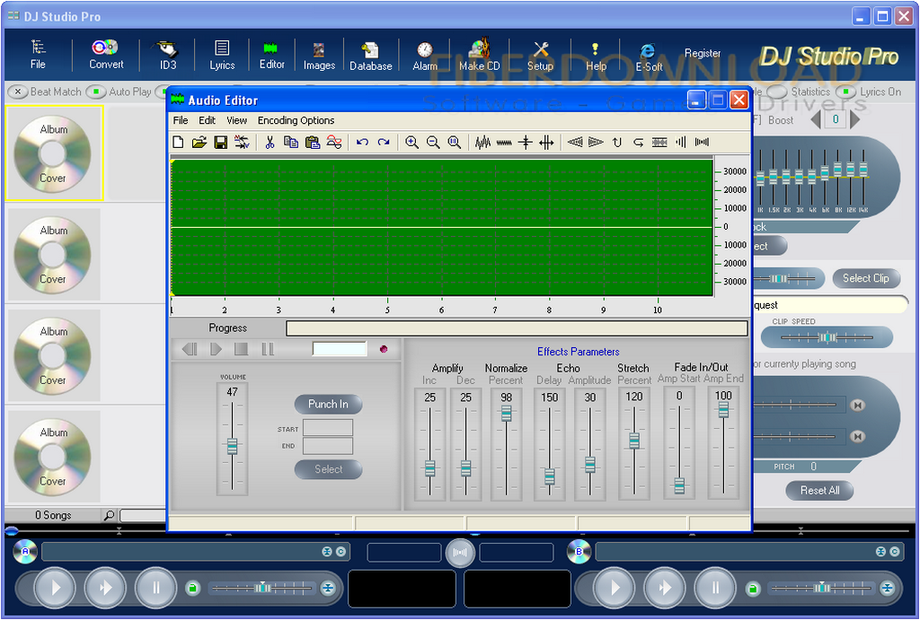Open the Make CD tool
This screenshot has height=620, width=920.
pos(480,54)
